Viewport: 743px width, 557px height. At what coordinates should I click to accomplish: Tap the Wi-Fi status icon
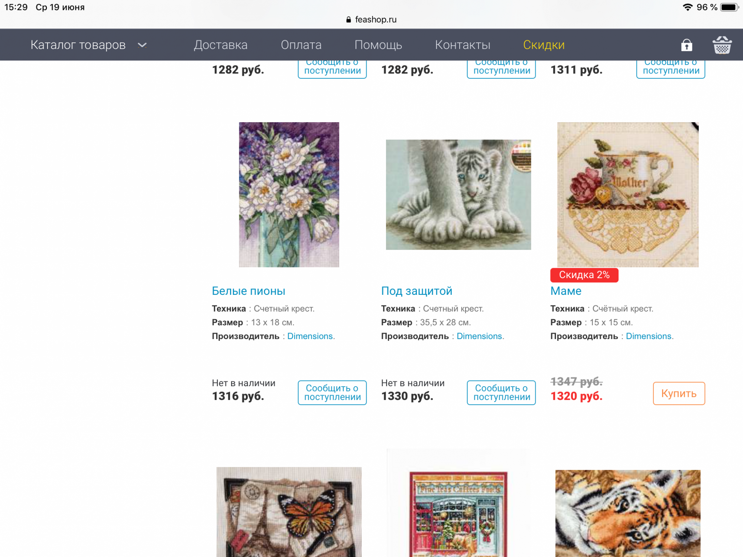click(688, 7)
